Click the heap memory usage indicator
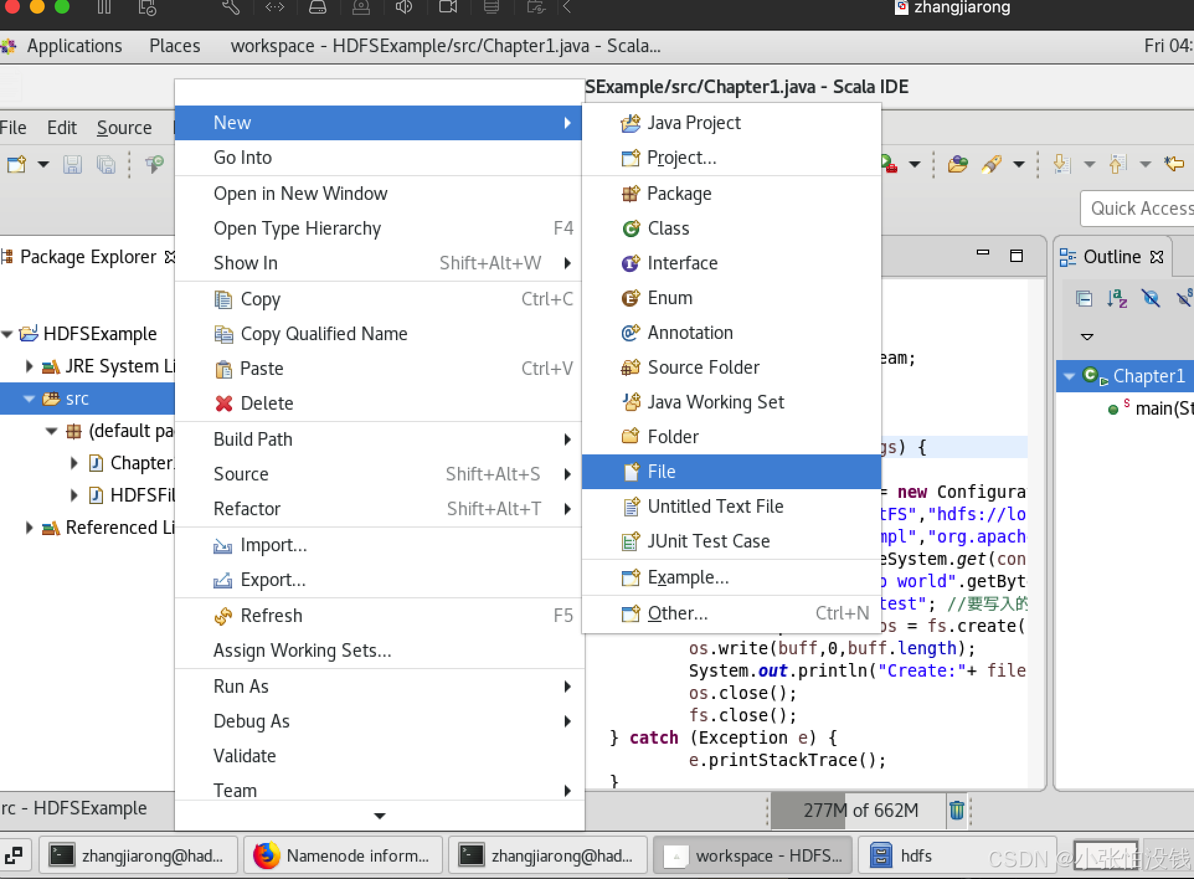 coord(861,809)
